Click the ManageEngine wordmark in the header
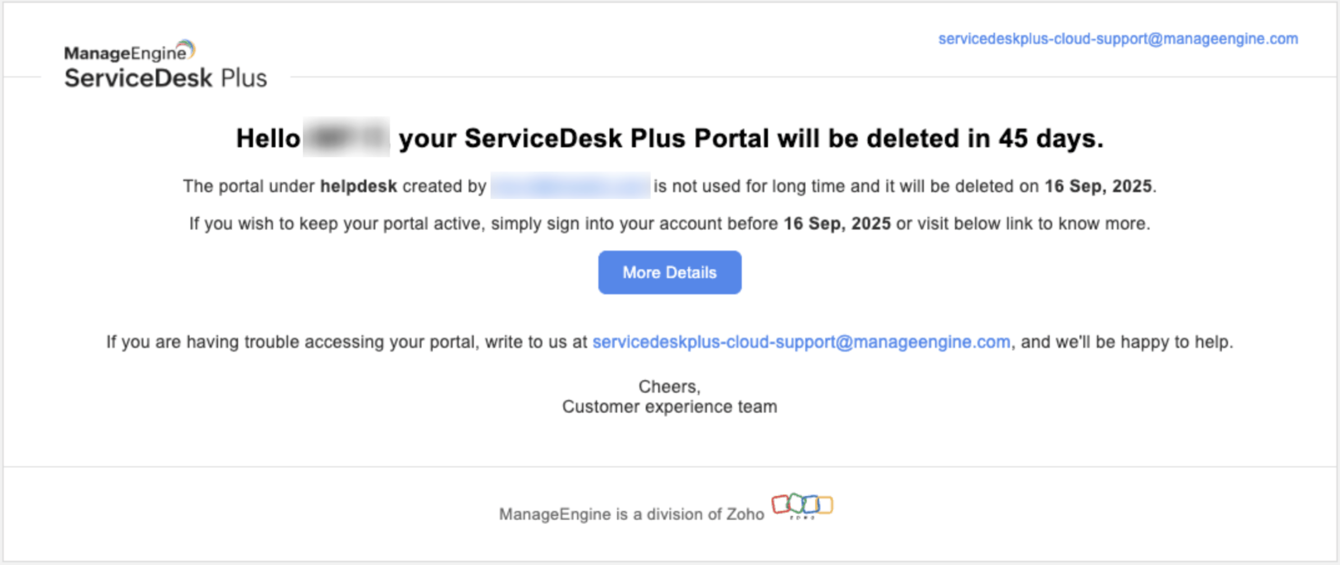Viewport: 1340px width, 565px height. pos(125,54)
